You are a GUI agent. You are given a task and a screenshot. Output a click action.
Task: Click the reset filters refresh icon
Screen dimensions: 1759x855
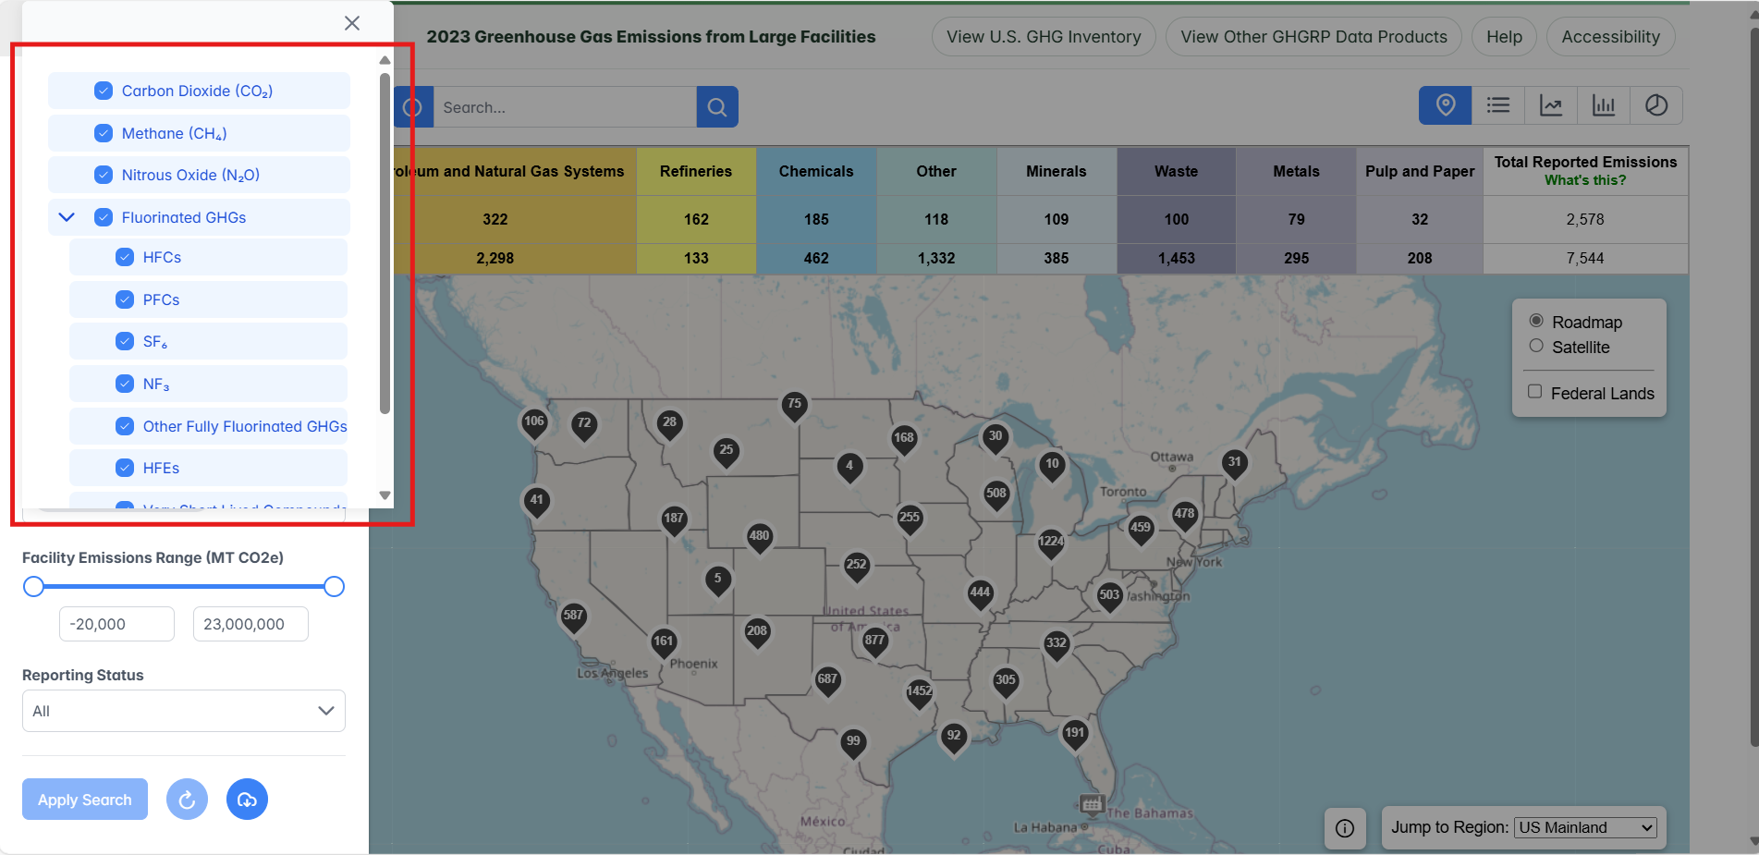(187, 799)
